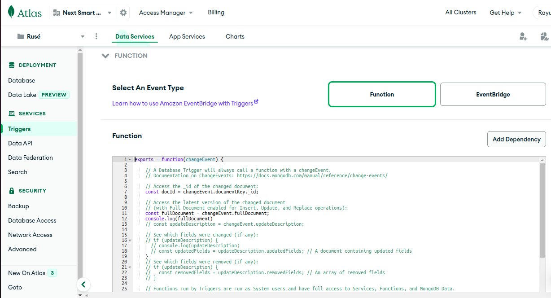The height and width of the screenshot is (298, 551).
Task: Click the Rusé project folder icon
Action: click(21, 36)
